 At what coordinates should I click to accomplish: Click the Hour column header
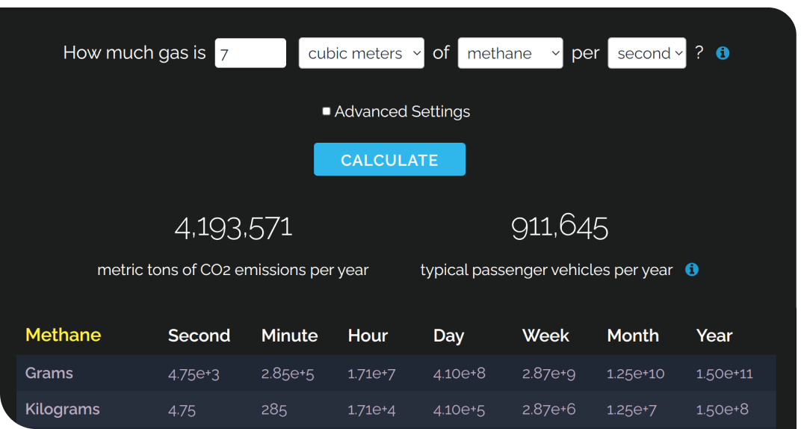pos(368,336)
